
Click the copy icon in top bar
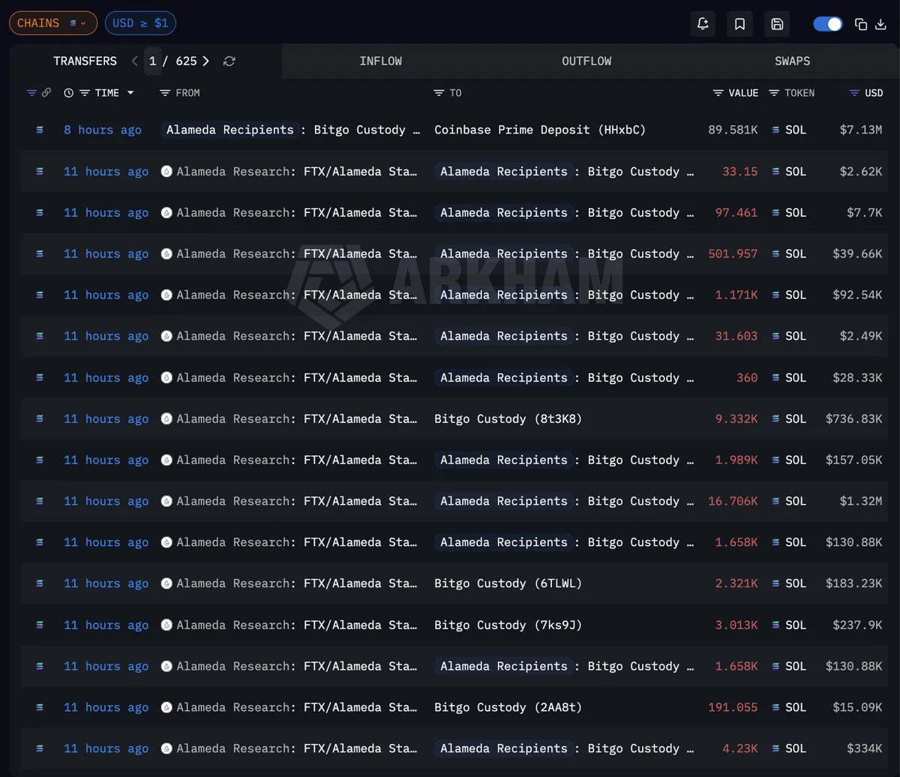pos(861,24)
